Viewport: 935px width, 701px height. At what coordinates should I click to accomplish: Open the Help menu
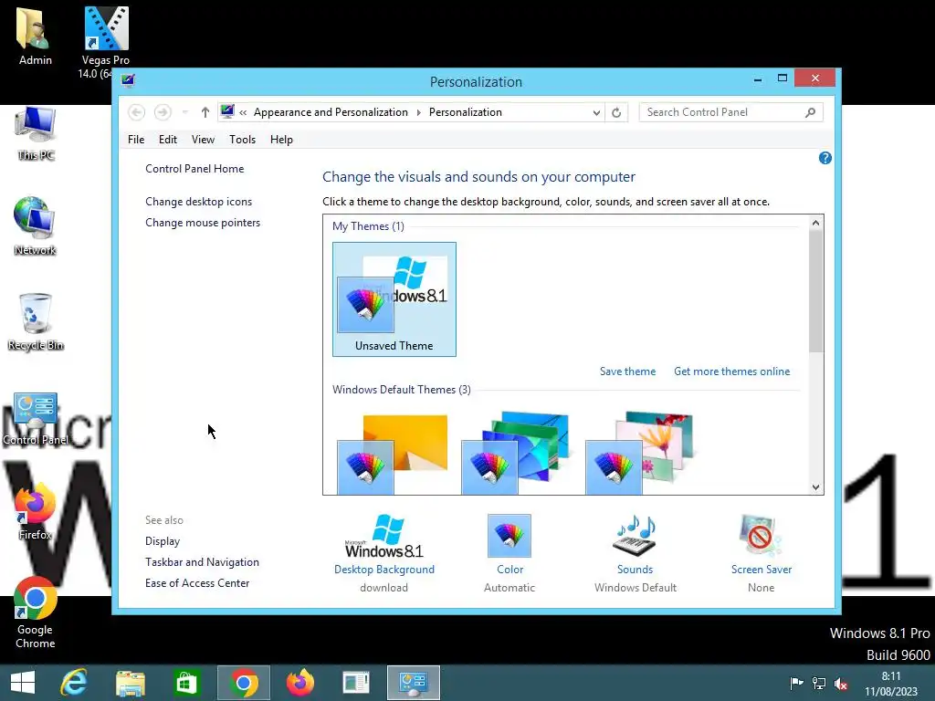pos(281,140)
